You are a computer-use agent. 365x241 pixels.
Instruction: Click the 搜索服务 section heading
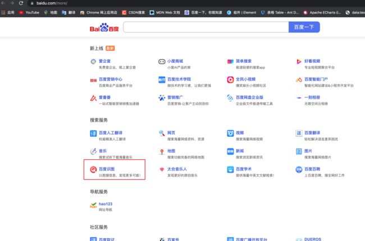click(x=99, y=120)
